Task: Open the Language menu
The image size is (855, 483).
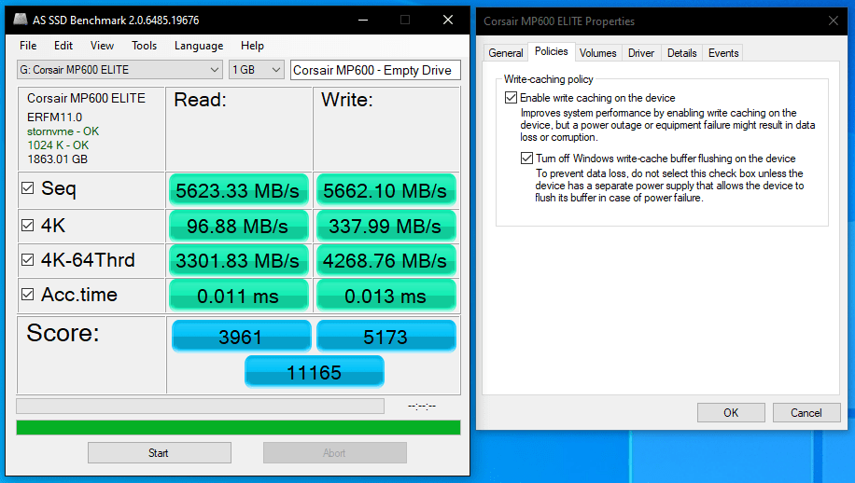Action: [x=199, y=46]
